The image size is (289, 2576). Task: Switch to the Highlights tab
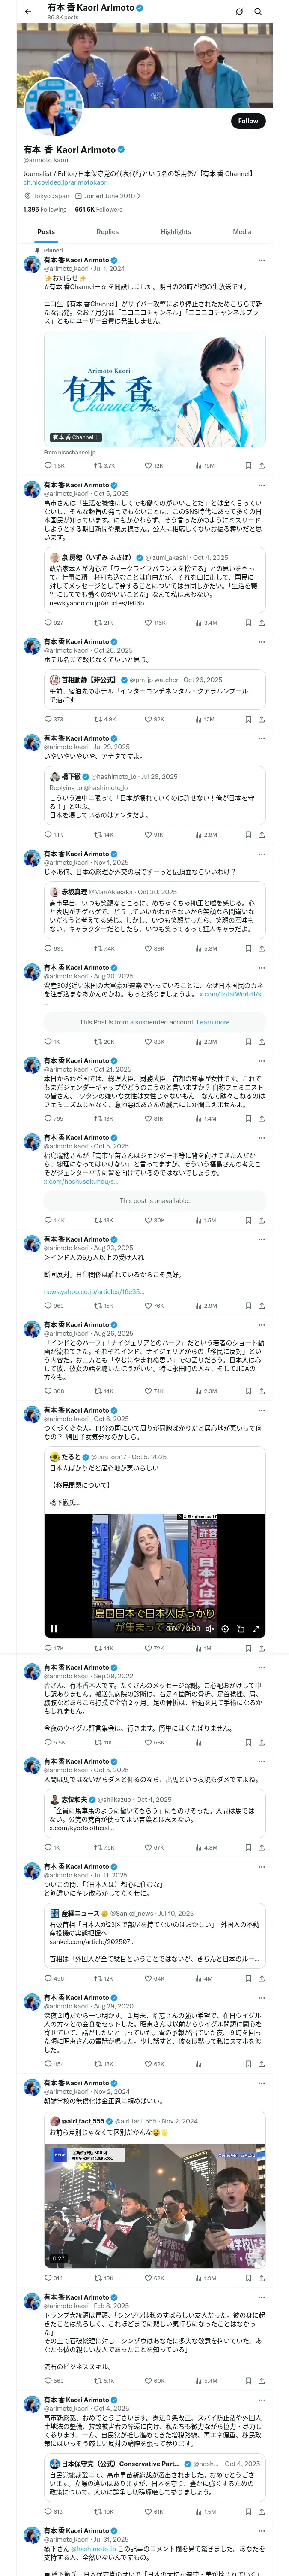176,232
